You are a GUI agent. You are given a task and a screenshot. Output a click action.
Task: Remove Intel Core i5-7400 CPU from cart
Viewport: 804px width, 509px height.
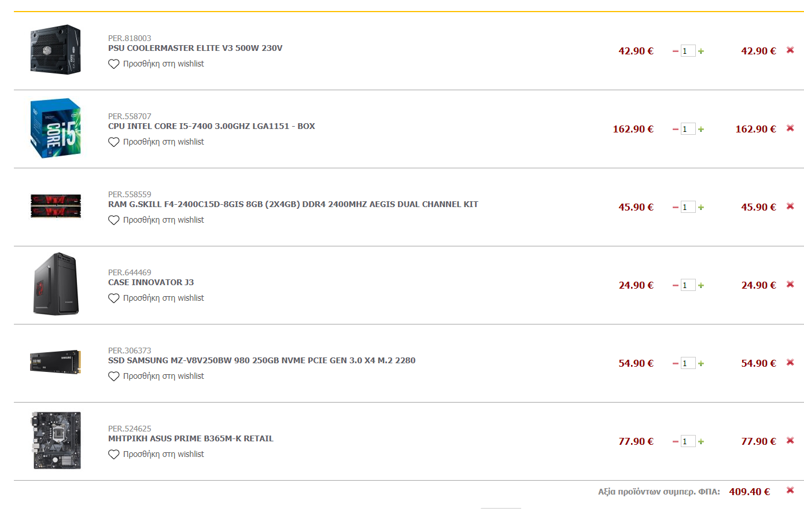[790, 128]
